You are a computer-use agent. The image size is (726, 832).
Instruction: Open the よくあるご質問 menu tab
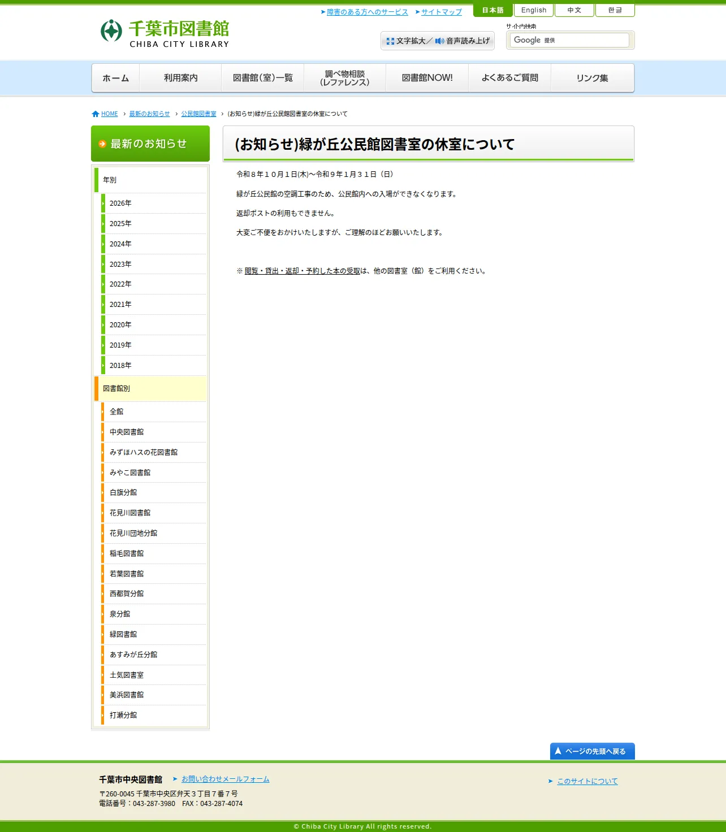[509, 78]
